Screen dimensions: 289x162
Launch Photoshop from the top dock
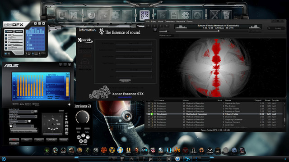[163, 15]
